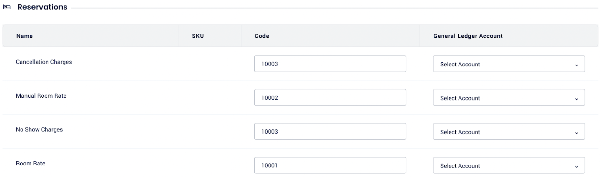Image resolution: width=601 pixels, height=177 pixels.
Task: Click the General Ledger Account column header
Action: pyautogui.click(x=468, y=36)
